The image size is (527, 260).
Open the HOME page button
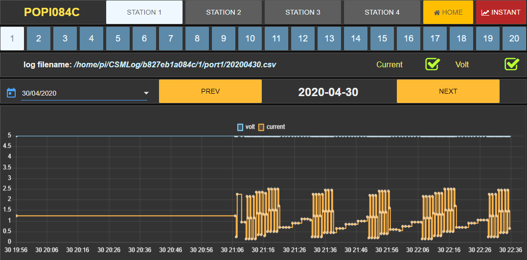(x=448, y=12)
